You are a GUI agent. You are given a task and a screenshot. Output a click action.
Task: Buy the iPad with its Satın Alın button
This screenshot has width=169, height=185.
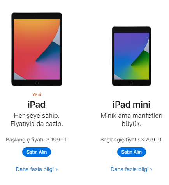pyautogui.click(x=37, y=152)
